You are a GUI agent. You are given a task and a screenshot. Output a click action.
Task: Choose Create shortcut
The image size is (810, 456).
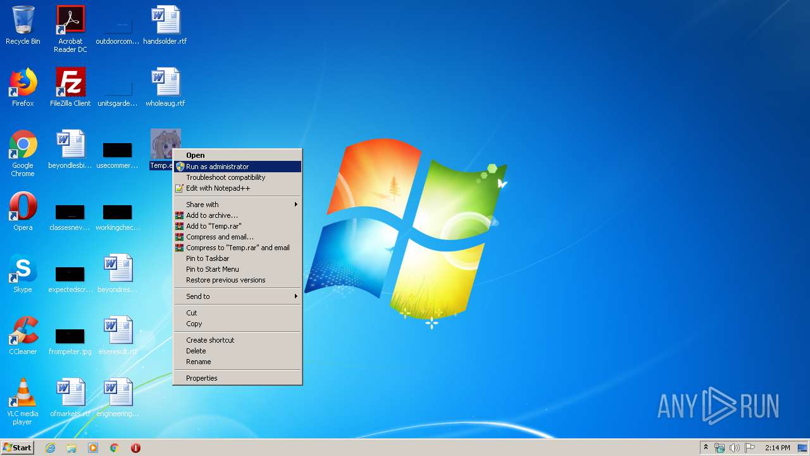pos(237,340)
